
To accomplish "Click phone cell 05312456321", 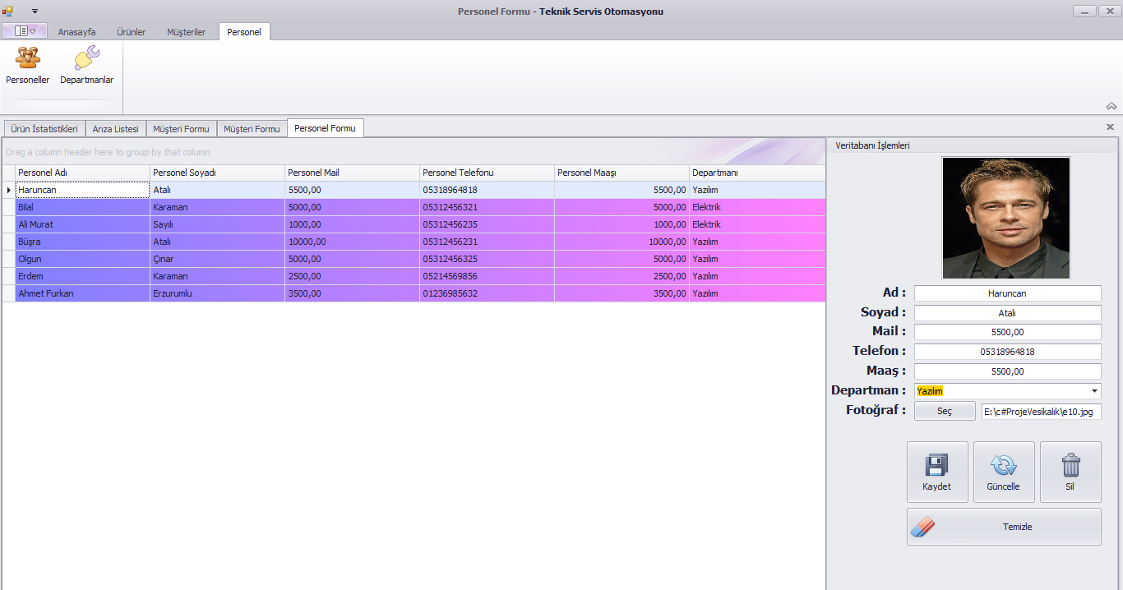I will [487, 207].
